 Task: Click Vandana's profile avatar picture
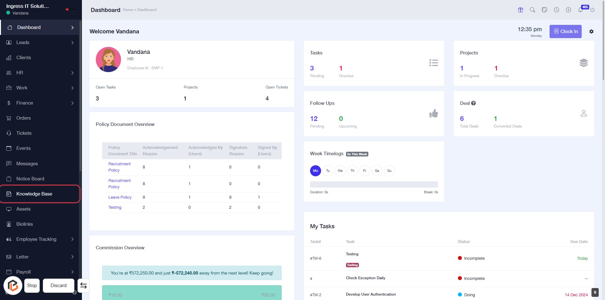pos(108,59)
